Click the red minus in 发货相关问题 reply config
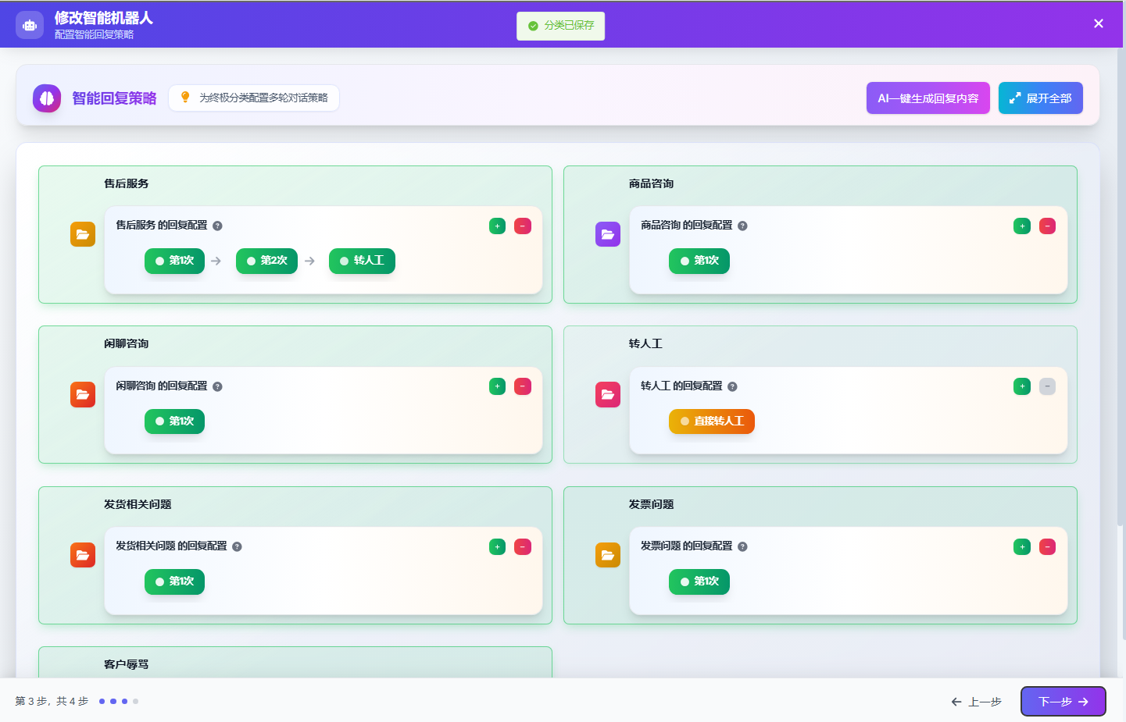The height and width of the screenshot is (722, 1126). coord(523,547)
